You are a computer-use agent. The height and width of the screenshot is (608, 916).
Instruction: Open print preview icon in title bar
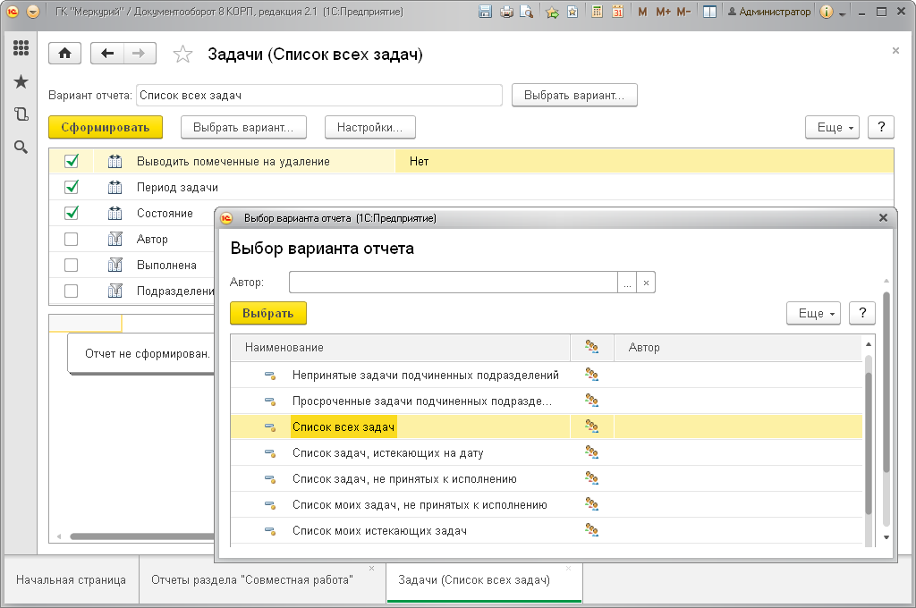(x=526, y=12)
